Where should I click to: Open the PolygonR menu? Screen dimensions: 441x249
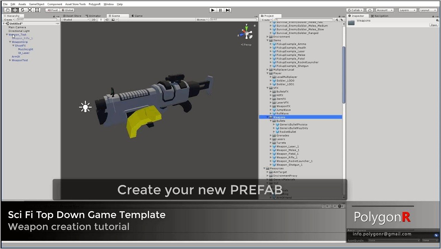[x=95, y=4]
